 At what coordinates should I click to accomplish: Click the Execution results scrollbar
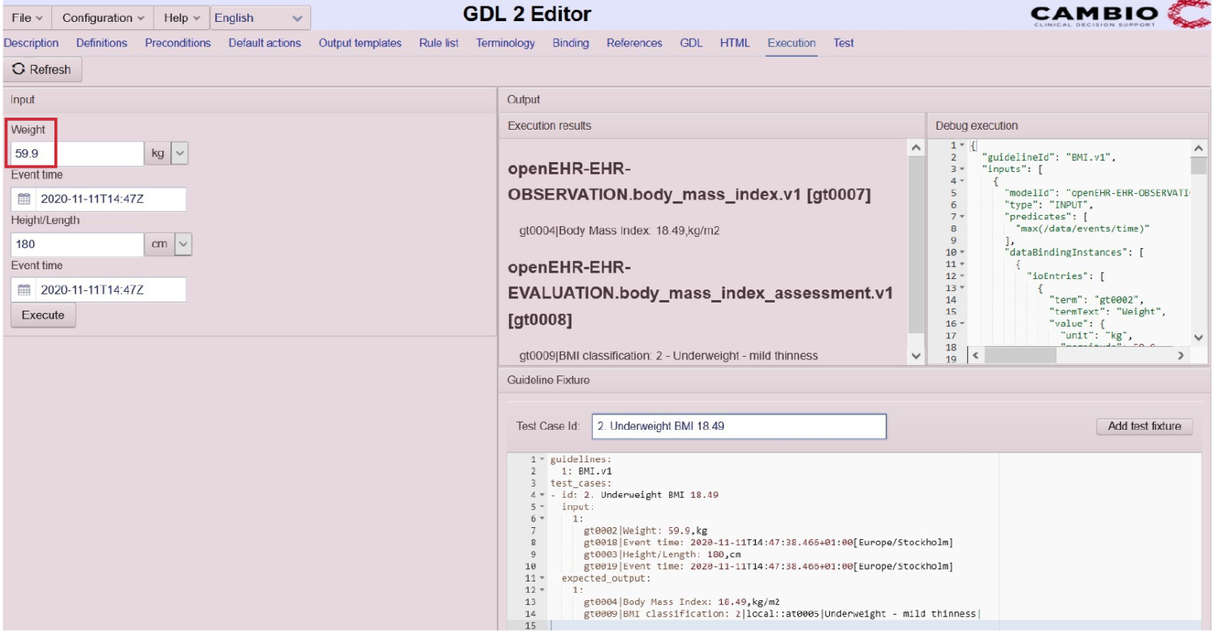[x=916, y=243]
